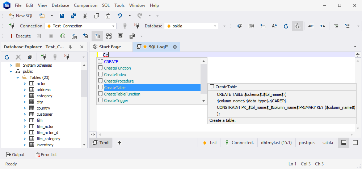Click the Delete X icon in Database Explorer
Viewport: 362px width, 169px height.
click(x=18, y=57)
